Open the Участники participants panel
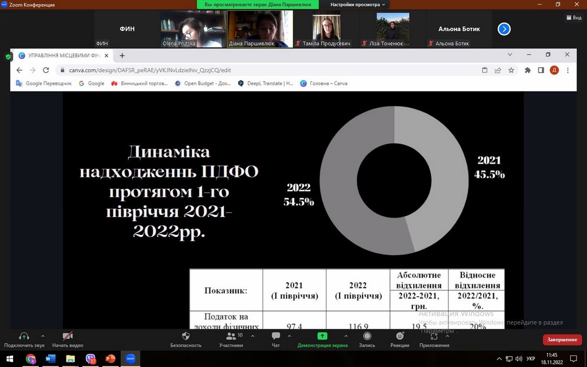This screenshot has height=367, width=587. click(x=231, y=336)
